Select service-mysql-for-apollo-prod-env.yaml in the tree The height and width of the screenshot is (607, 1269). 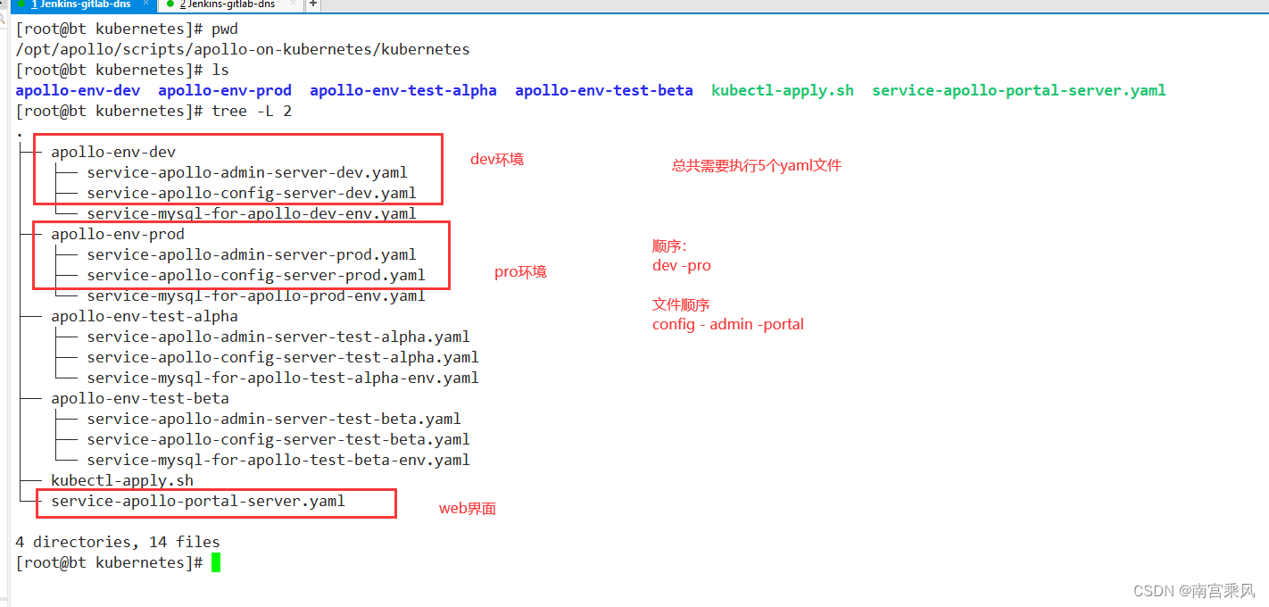pyautogui.click(x=256, y=295)
